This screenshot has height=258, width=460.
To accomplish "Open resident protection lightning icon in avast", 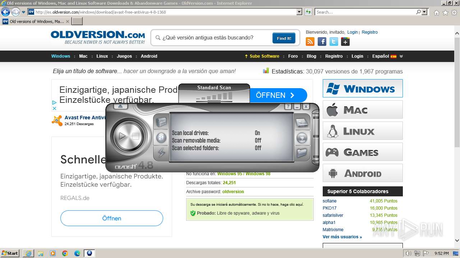I will [161, 153].
